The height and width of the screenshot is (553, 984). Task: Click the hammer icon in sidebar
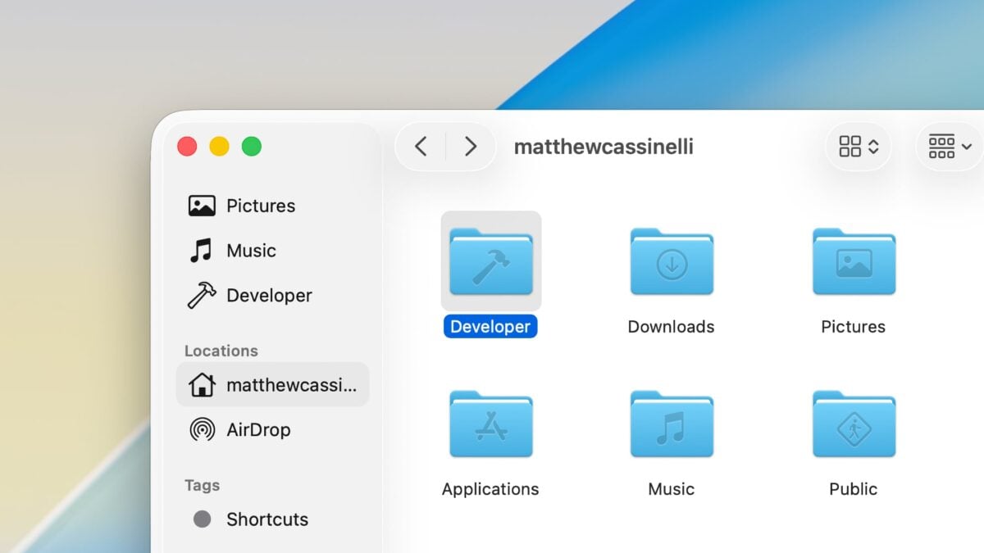click(x=202, y=295)
